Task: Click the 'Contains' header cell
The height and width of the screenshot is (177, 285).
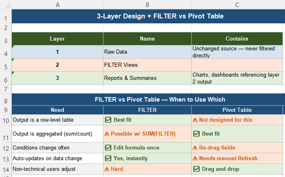Action: 237,39
